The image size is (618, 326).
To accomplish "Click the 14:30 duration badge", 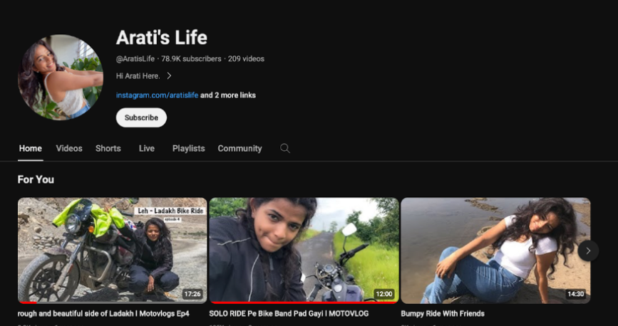I will click(575, 294).
